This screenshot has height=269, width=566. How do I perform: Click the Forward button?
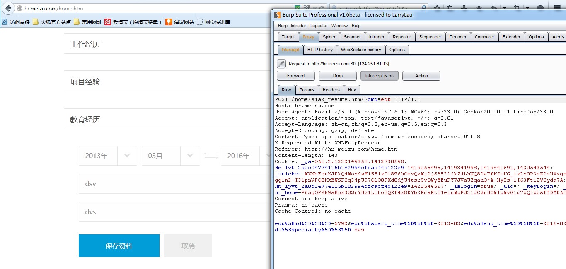[x=296, y=76]
